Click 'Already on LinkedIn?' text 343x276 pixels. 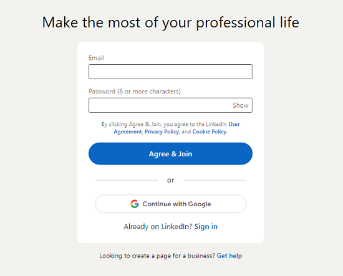coord(158,227)
